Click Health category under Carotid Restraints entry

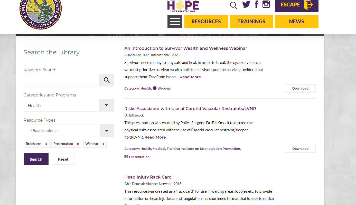(x=146, y=149)
